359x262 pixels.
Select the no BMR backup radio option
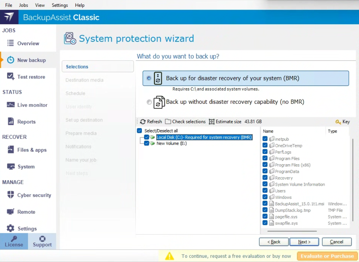pyautogui.click(x=149, y=102)
